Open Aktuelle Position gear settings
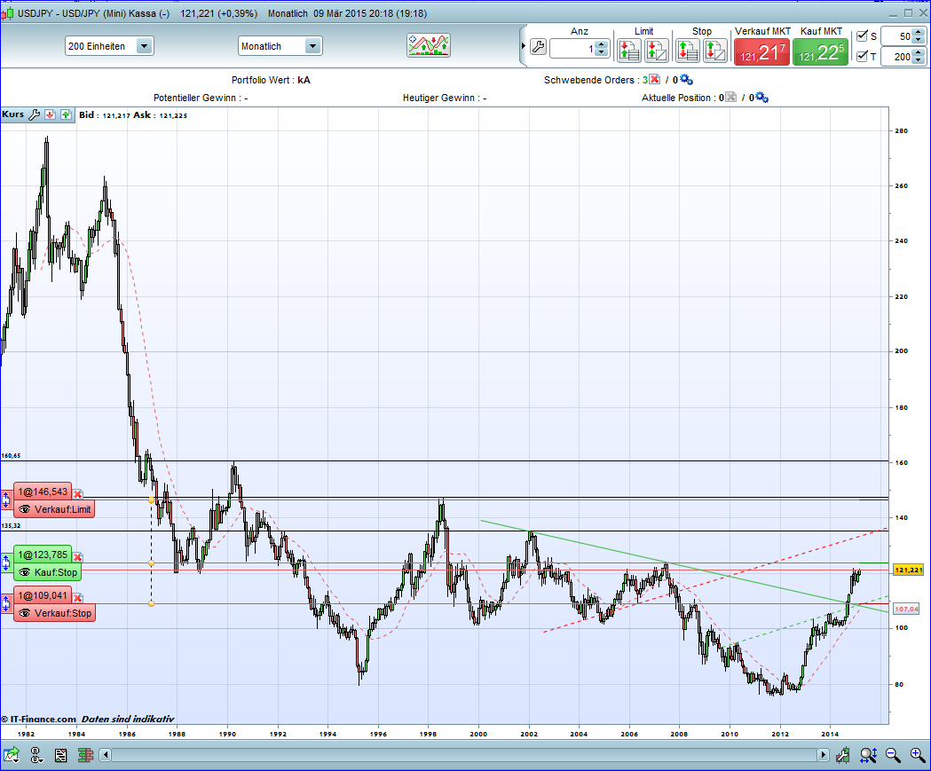Viewport: 931px width, 771px height. 761,98
